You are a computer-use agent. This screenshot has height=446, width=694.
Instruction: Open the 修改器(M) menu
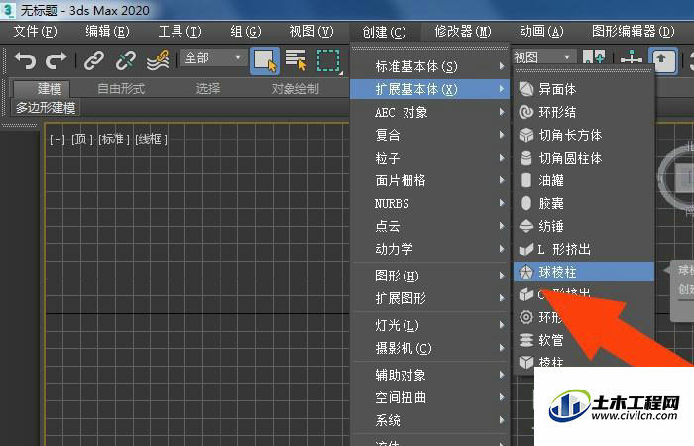463,32
